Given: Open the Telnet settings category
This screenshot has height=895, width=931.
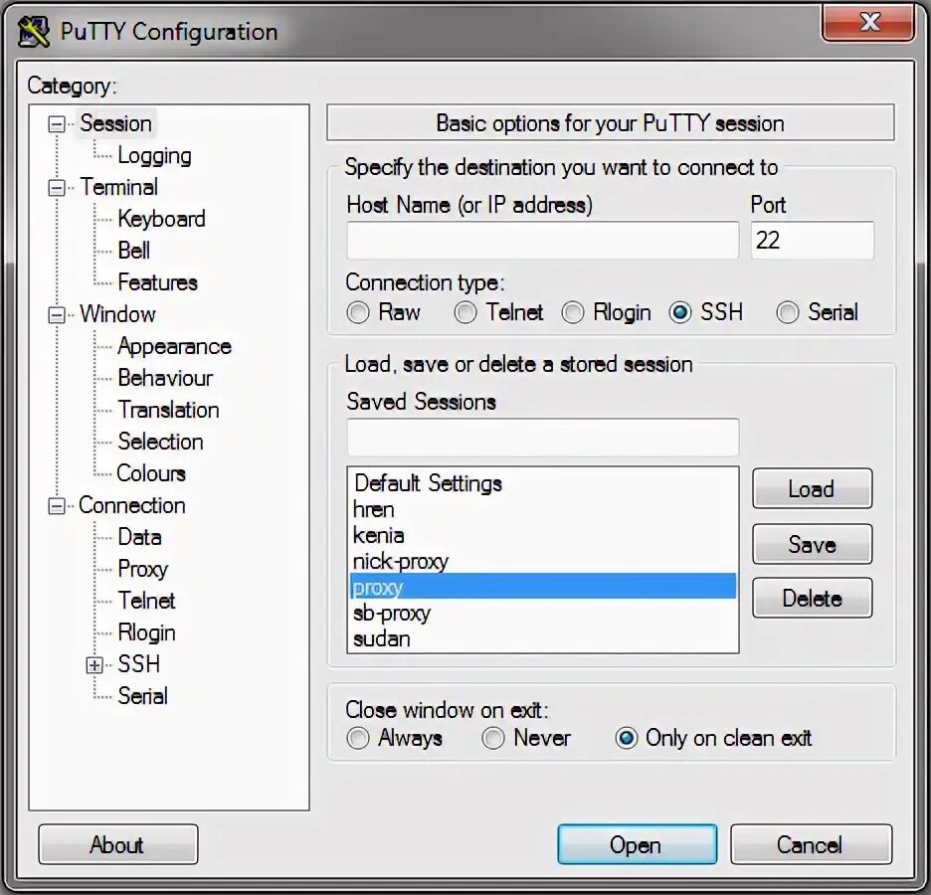Looking at the screenshot, I should click(146, 601).
